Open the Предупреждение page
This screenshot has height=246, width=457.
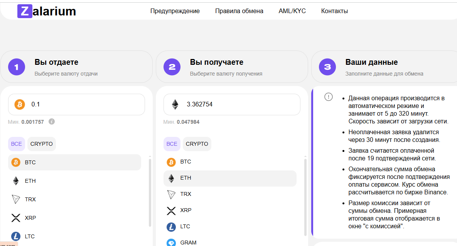click(175, 11)
